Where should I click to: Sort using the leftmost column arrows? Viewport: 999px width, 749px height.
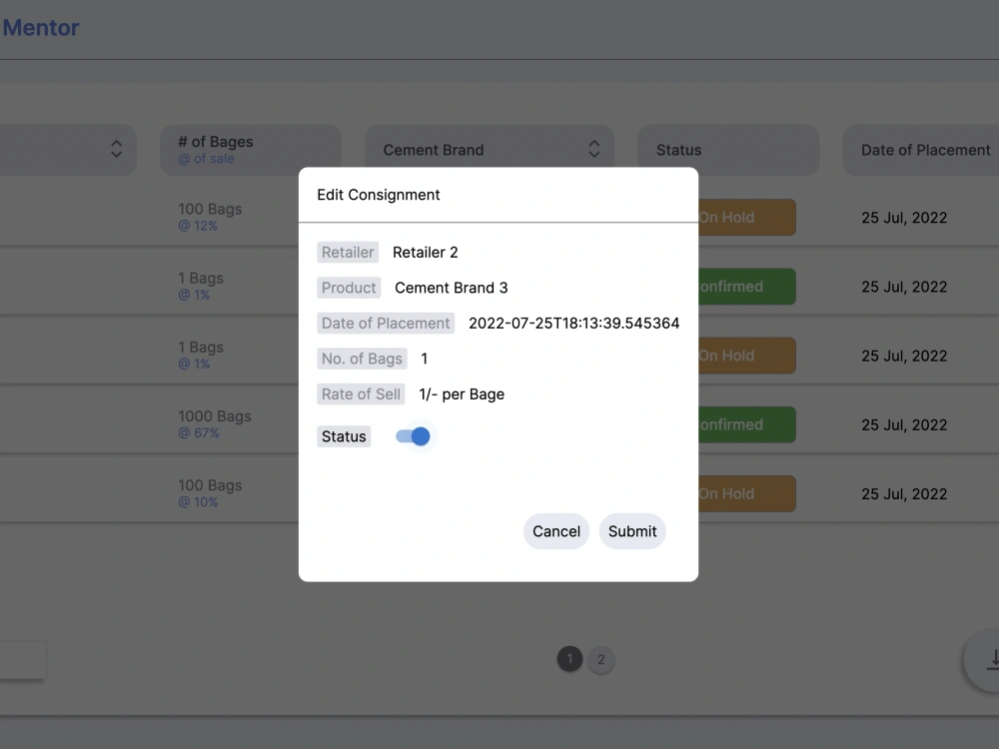click(x=116, y=149)
